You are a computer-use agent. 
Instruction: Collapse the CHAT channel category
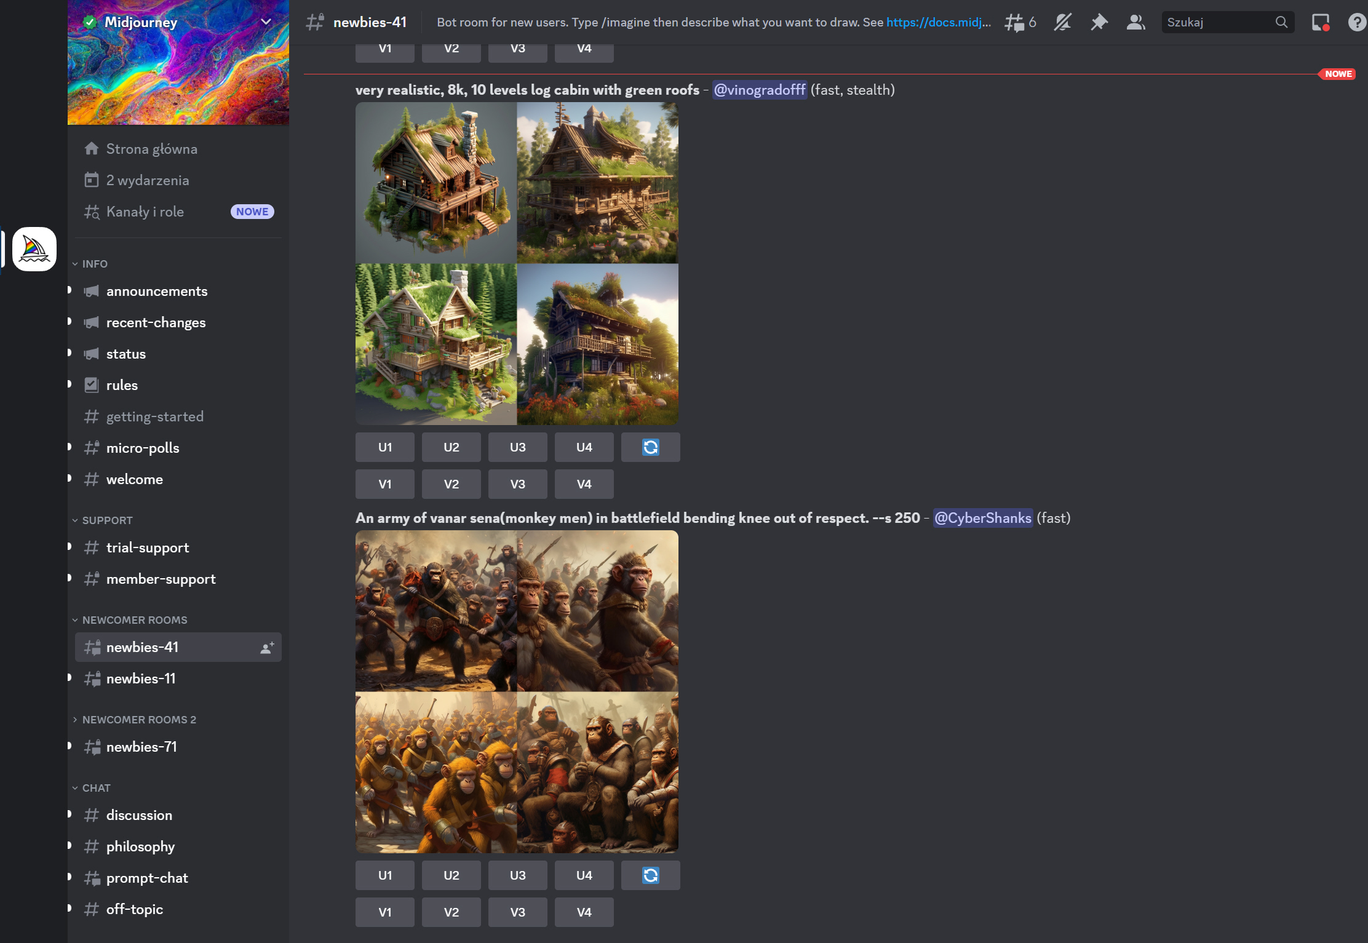pos(96,788)
